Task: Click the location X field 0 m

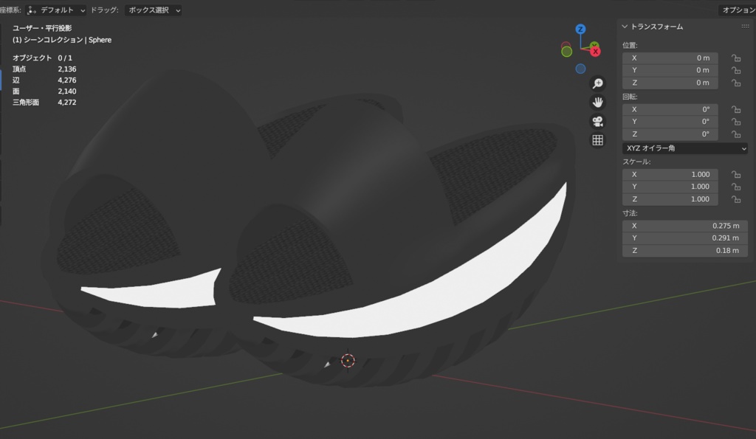Action: 670,58
